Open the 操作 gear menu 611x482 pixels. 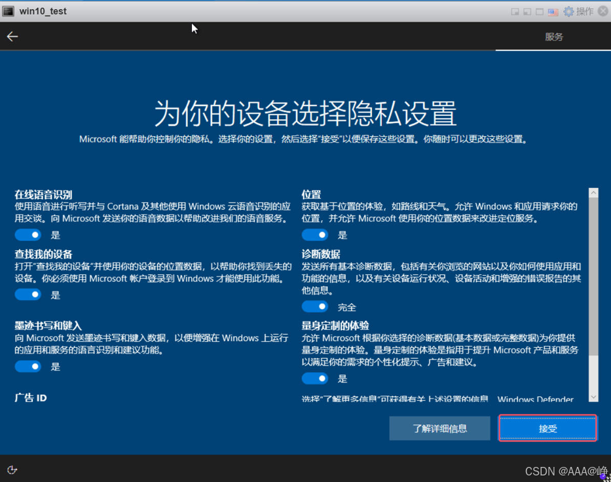coord(579,11)
